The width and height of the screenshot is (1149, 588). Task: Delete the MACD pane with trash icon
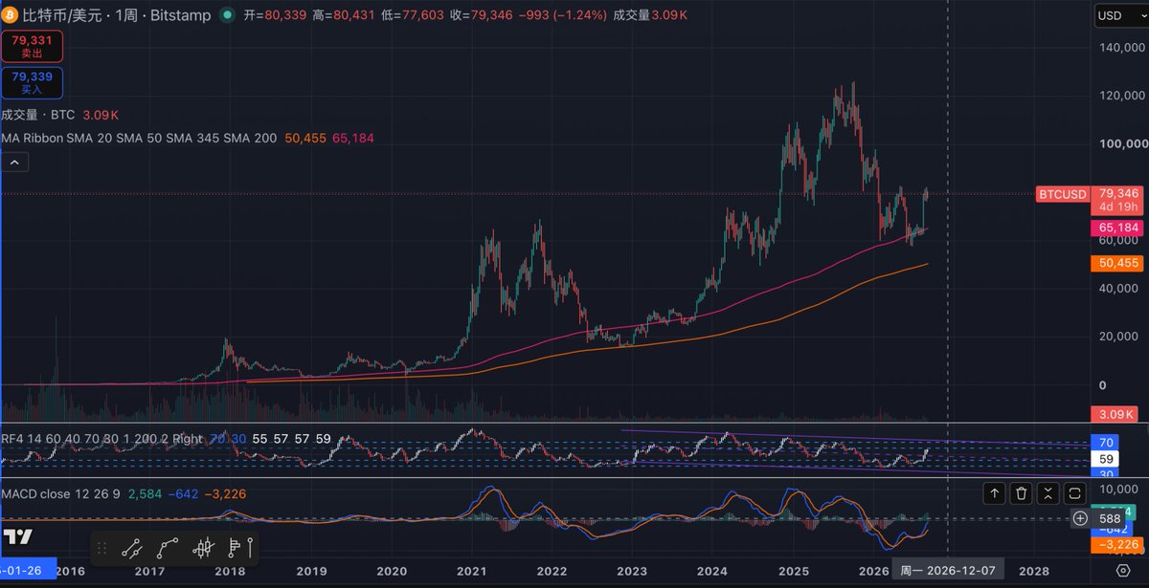pyautogui.click(x=1022, y=493)
